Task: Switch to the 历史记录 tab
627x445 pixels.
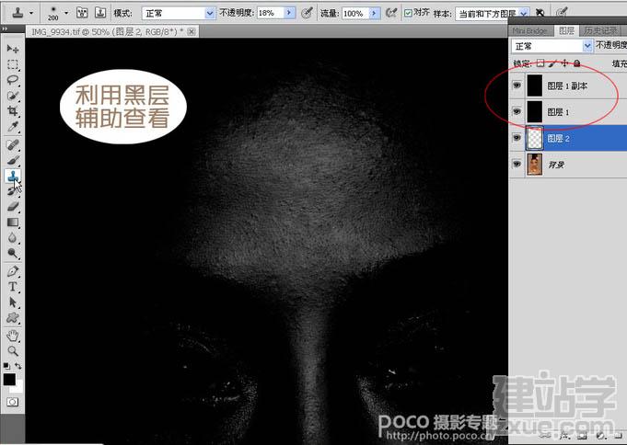Action: point(599,30)
